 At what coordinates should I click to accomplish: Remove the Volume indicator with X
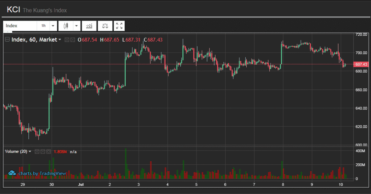tap(48, 152)
